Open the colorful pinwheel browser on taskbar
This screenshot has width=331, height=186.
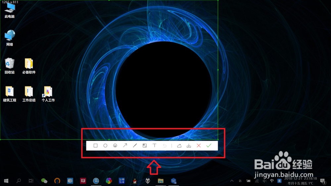[109, 181]
